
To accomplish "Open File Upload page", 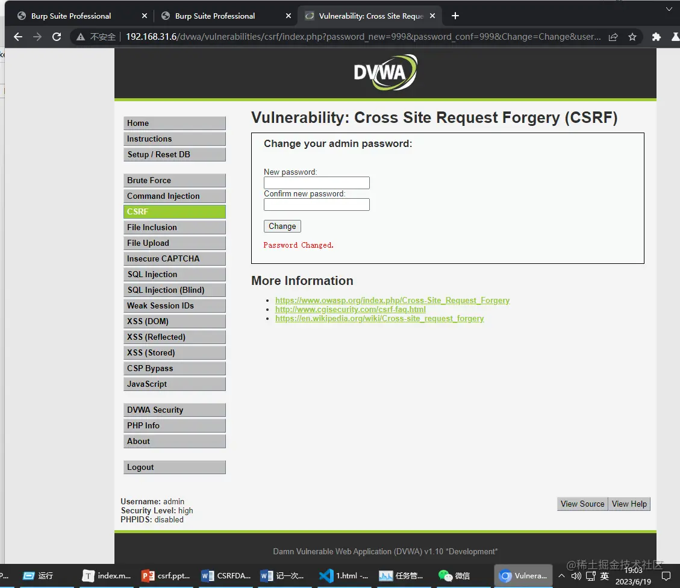I will 174,243.
